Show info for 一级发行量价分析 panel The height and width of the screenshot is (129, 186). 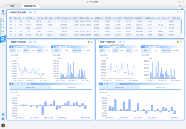(30, 12)
